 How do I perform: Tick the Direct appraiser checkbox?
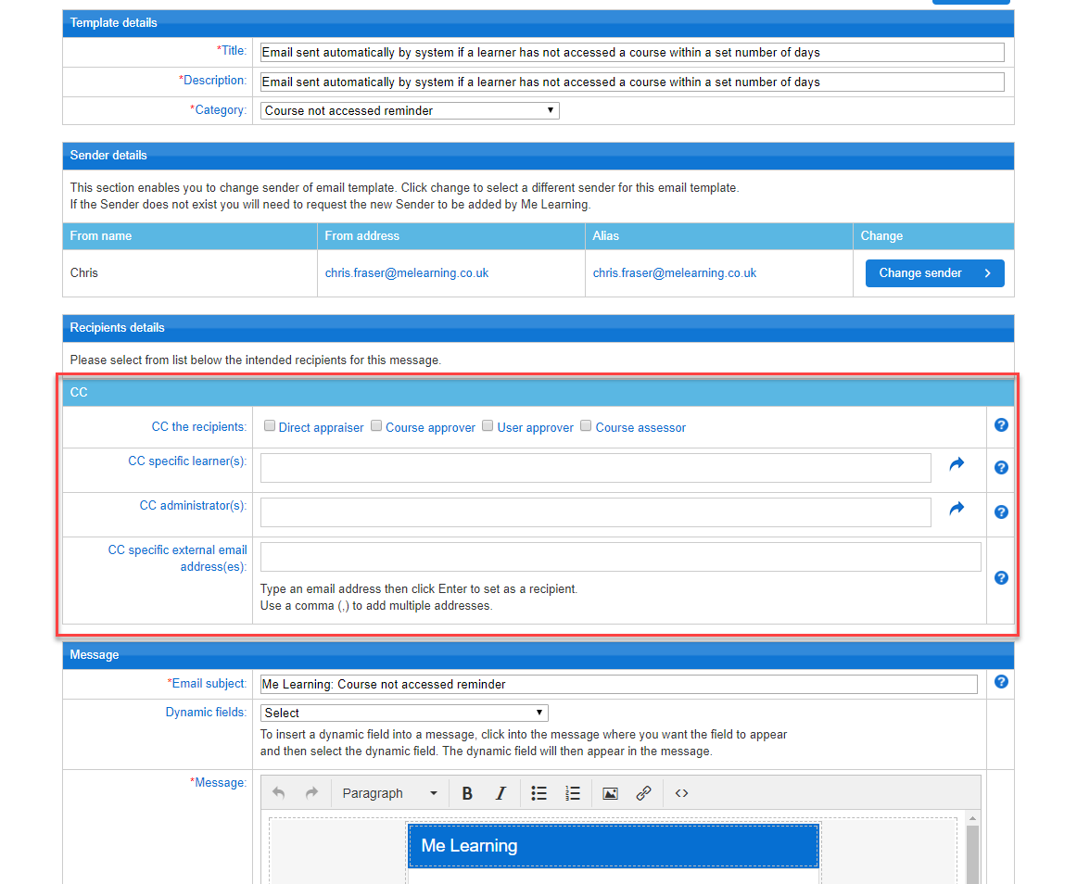coord(270,426)
